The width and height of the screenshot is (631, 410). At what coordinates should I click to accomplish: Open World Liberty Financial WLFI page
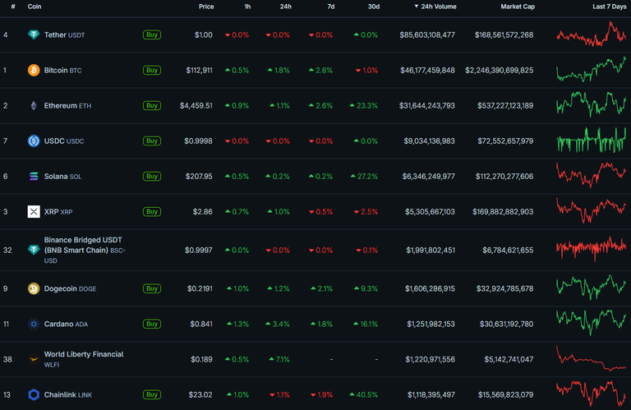[x=84, y=359]
